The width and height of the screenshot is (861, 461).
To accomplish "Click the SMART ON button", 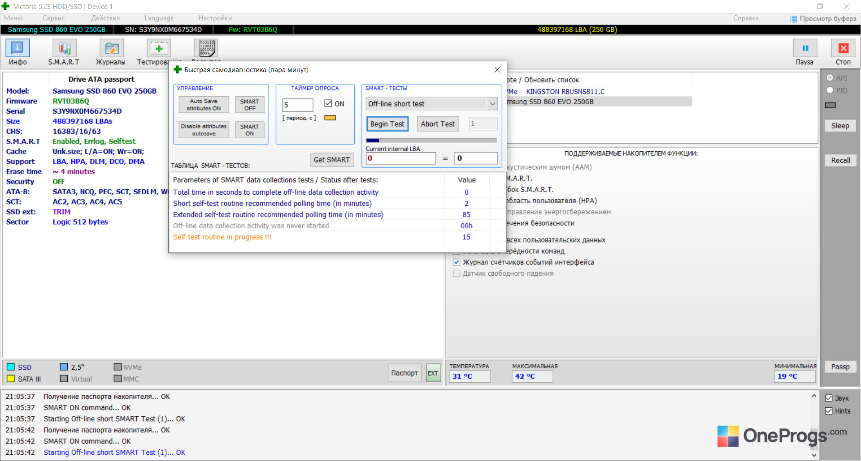I will click(x=250, y=130).
